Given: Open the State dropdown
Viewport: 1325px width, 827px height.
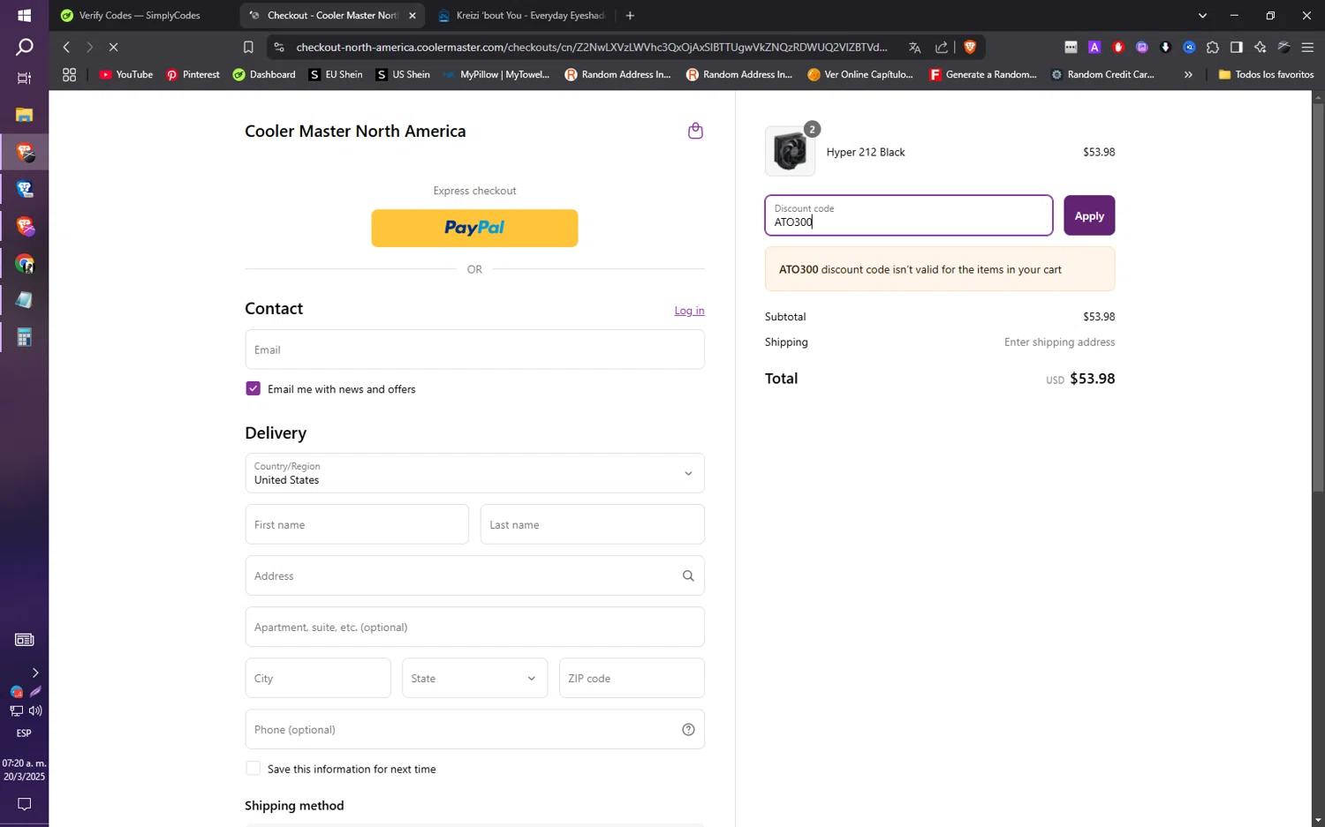Looking at the screenshot, I should [x=474, y=678].
